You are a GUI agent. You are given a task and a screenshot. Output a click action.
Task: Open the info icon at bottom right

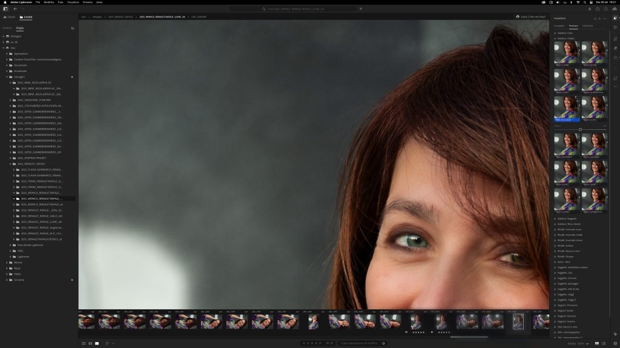(x=615, y=343)
